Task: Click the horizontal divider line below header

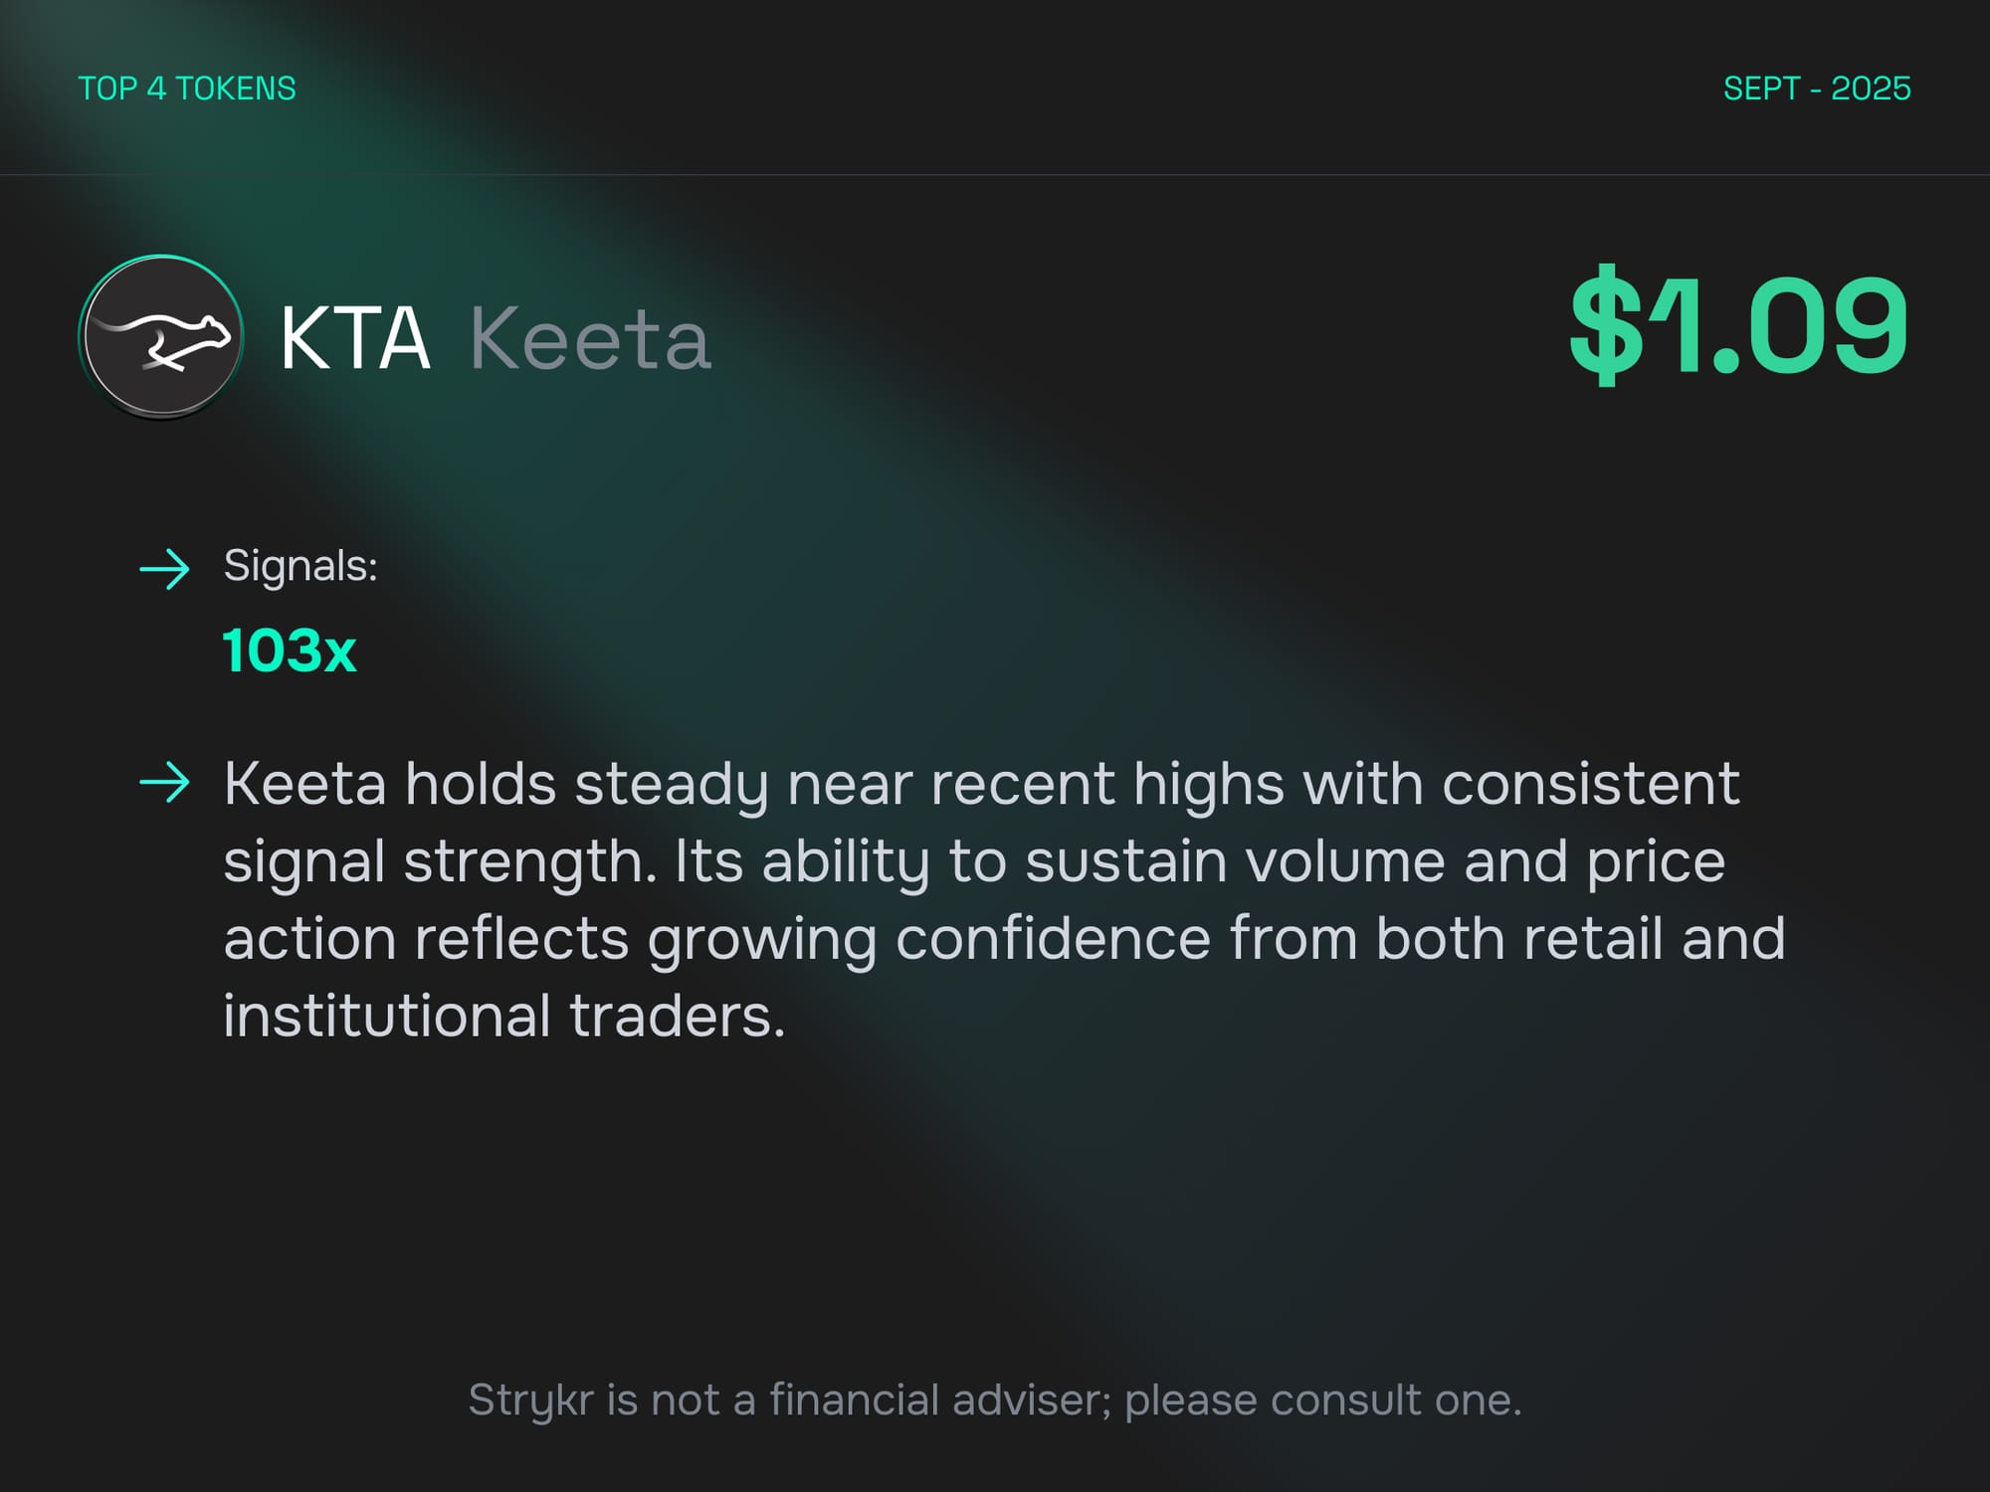Action: (x=995, y=175)
